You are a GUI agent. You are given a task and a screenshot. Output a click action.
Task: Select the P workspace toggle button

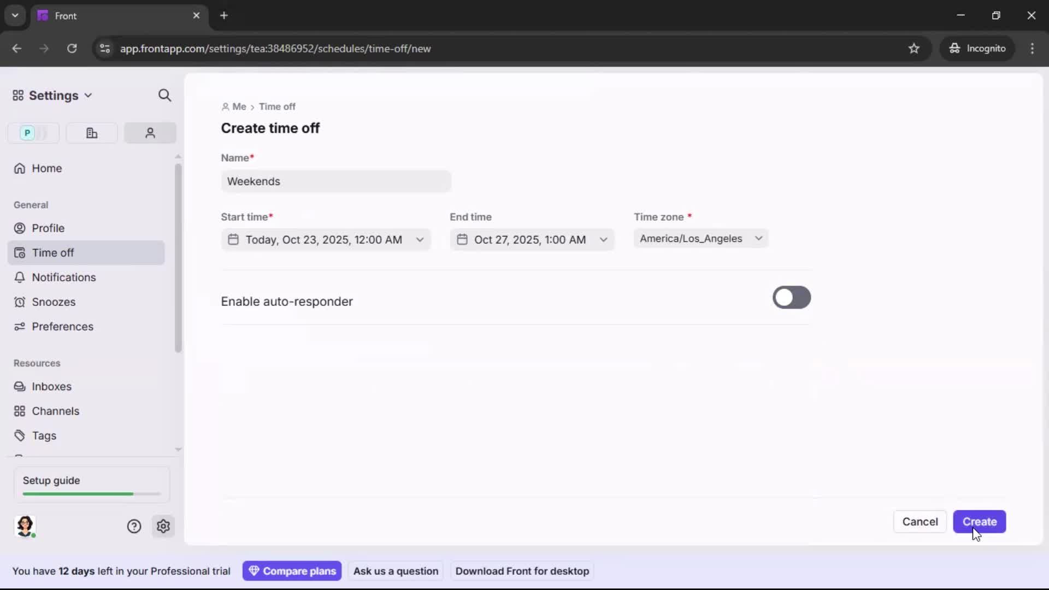click(x=33, y=133)
